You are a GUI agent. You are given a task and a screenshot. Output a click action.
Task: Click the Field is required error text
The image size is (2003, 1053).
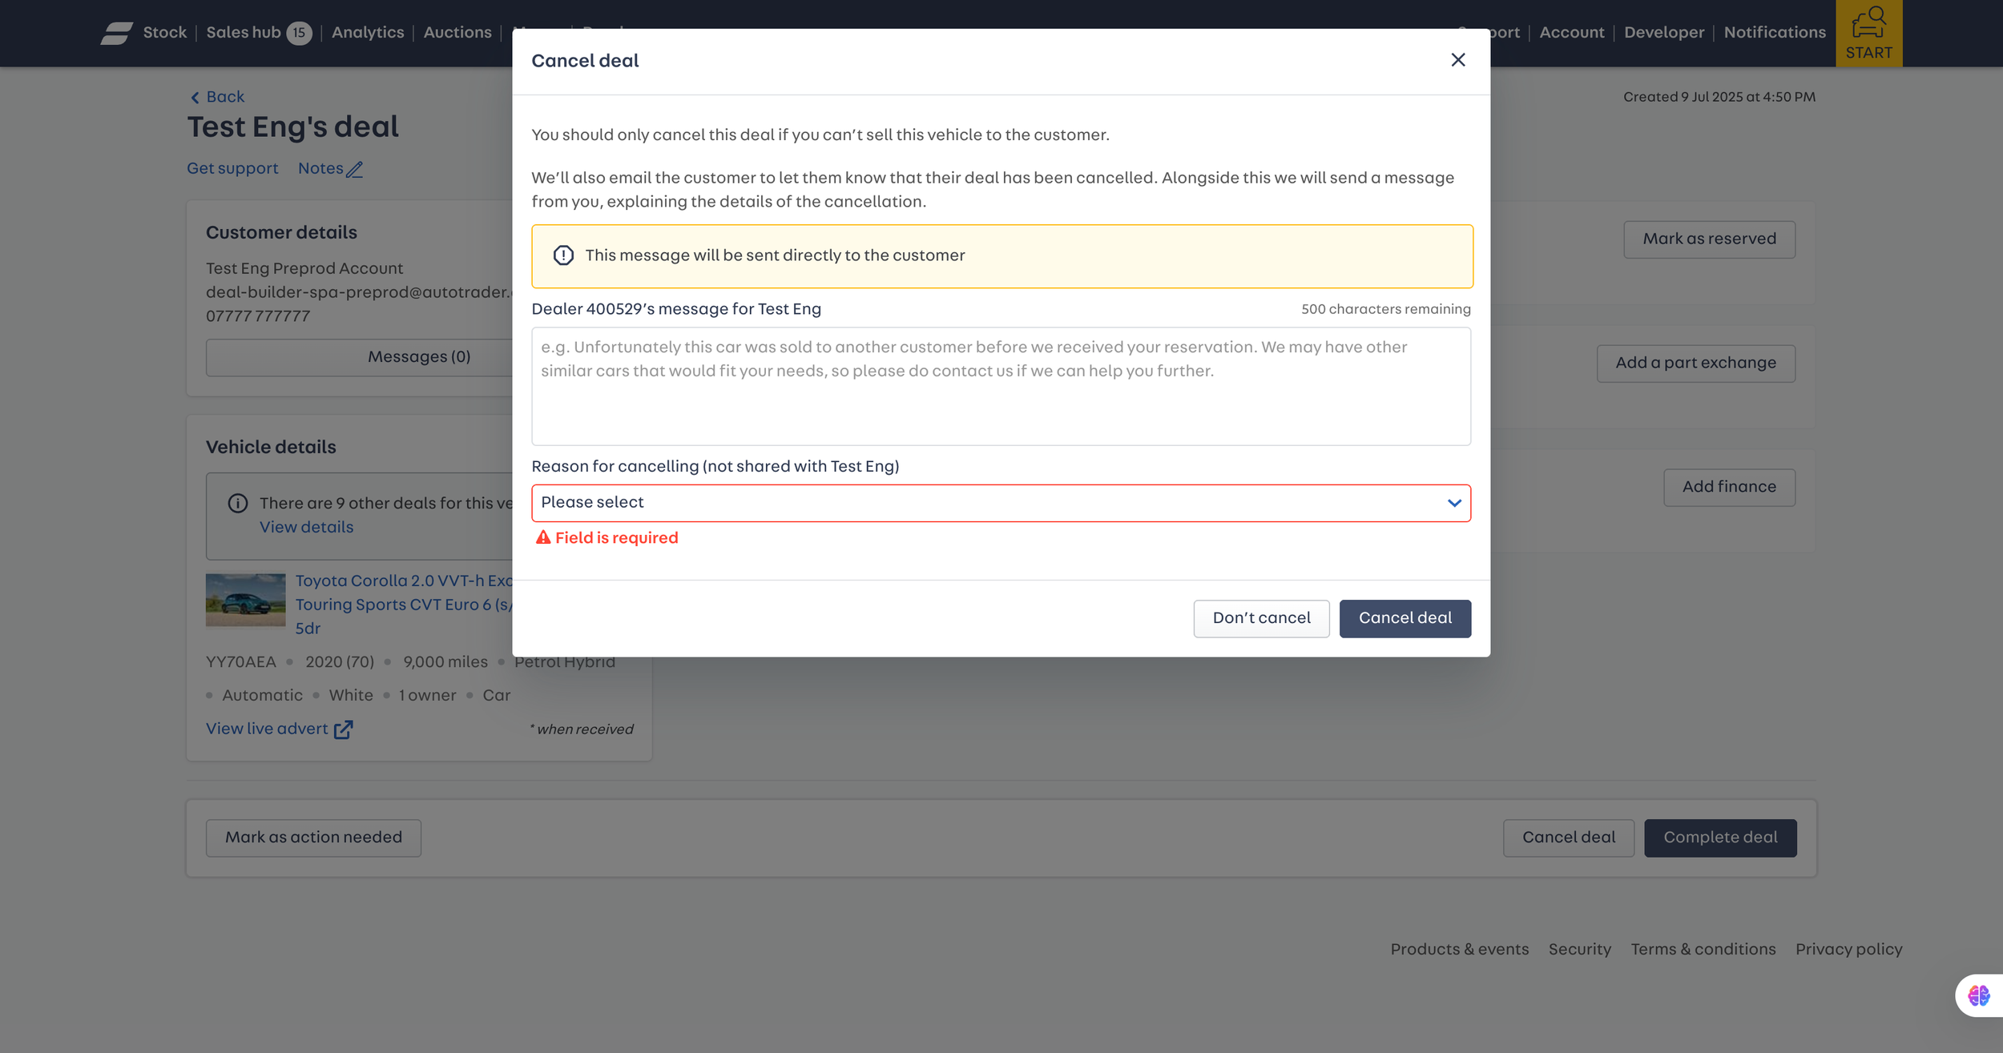[616, 537]
